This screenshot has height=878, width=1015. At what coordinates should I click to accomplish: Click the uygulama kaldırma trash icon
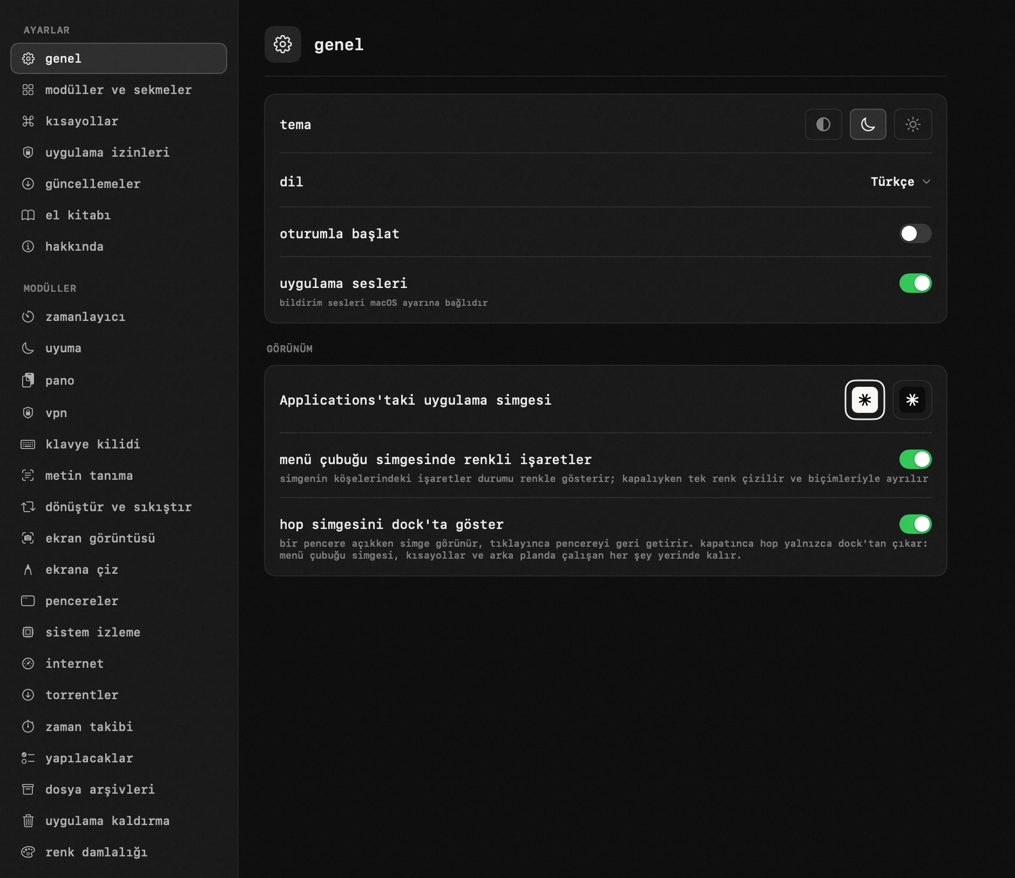(28, 821)
